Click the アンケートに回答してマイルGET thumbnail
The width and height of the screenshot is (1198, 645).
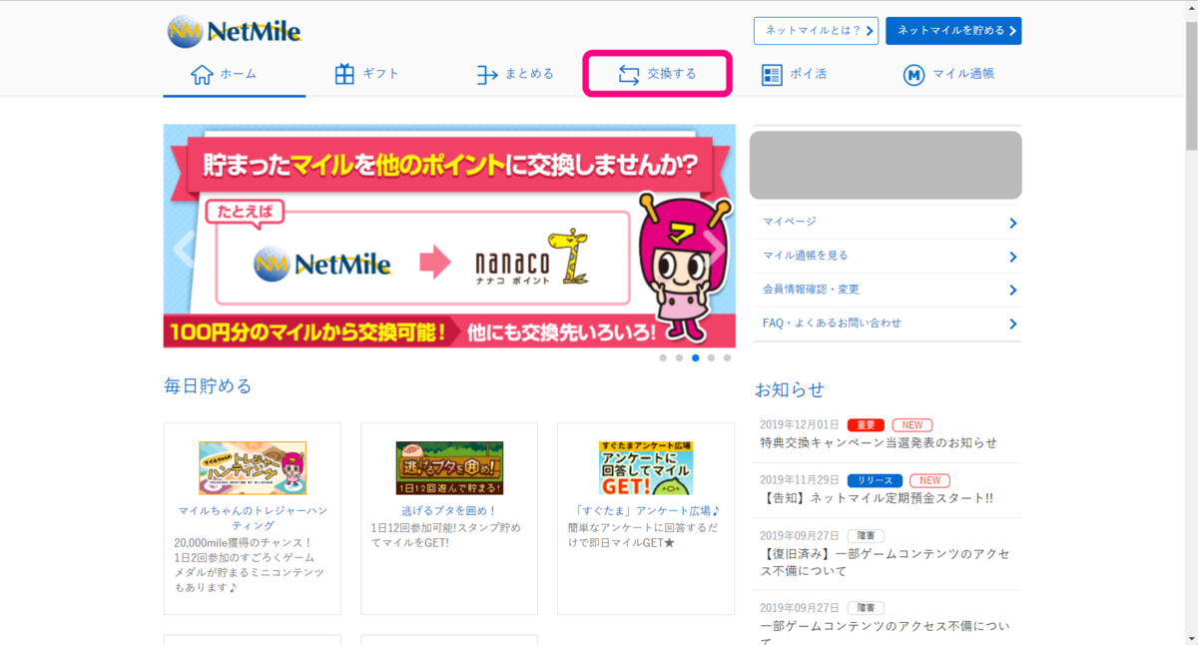[646, 468]
